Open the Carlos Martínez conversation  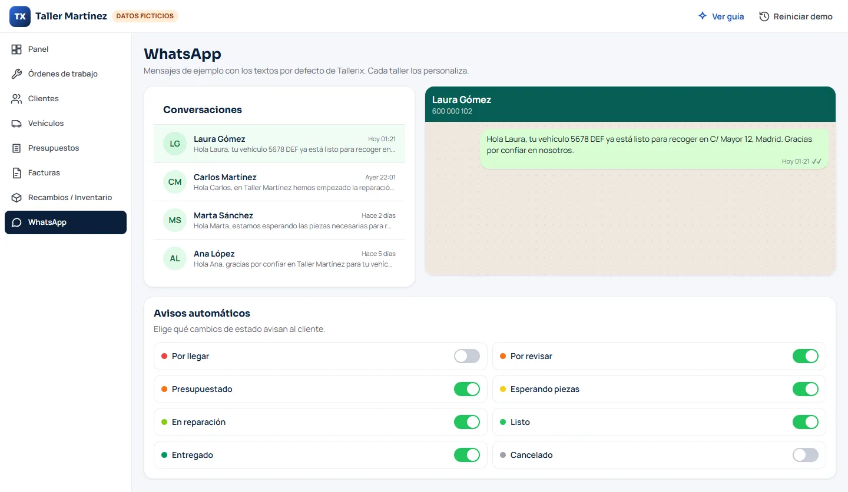pos(279,182)
